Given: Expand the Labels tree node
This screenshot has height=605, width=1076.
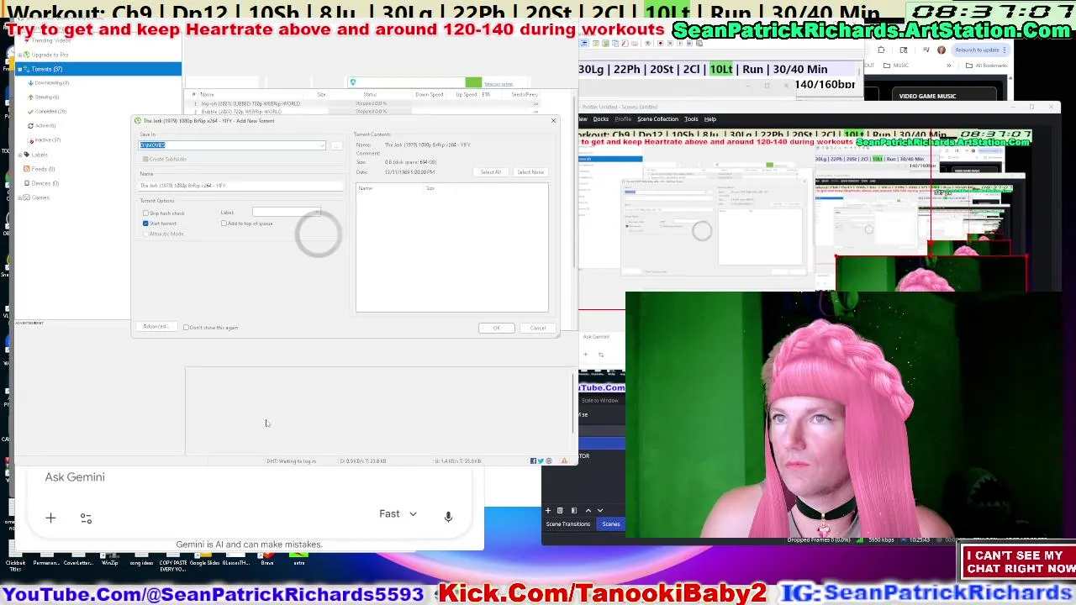Looking at the screenshot, I should click(x=20, y=155).
